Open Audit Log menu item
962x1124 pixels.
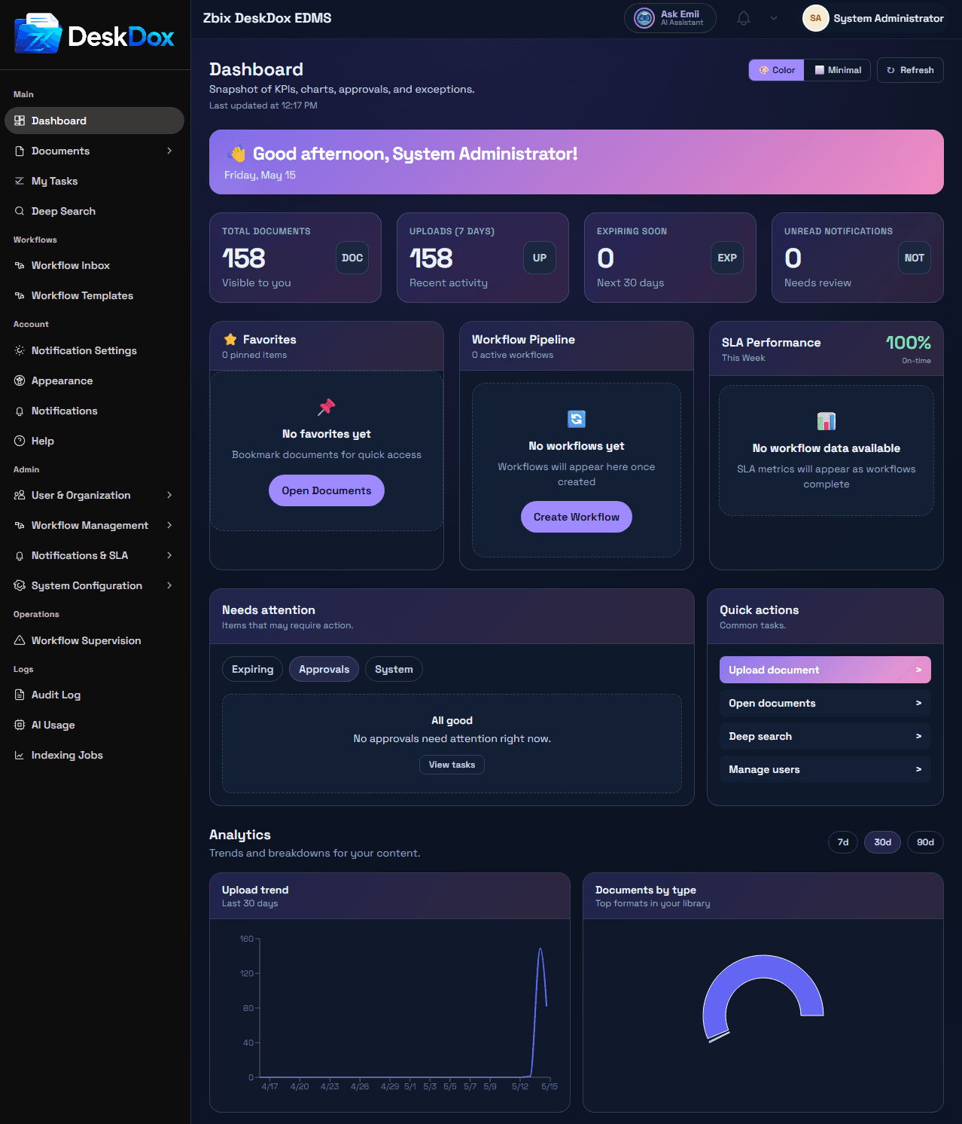tap(94, 695)
